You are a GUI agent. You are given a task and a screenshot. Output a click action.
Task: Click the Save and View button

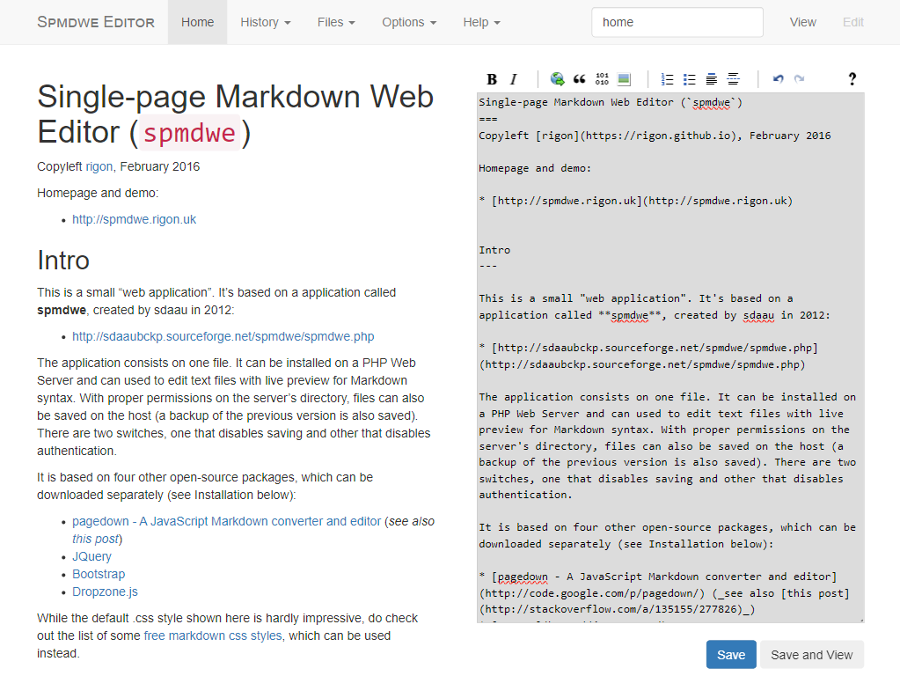[812, 655]
